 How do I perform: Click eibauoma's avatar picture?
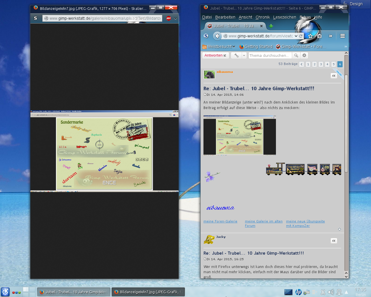click(209, 75)
